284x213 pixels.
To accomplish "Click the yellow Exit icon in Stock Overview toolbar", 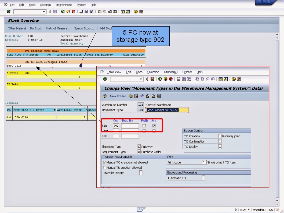I will 68,12.
